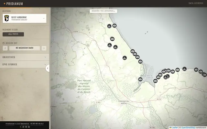Click the northernmost artillery marker on the map
Screen dimensions: 207x129
[x=109, y=26]
